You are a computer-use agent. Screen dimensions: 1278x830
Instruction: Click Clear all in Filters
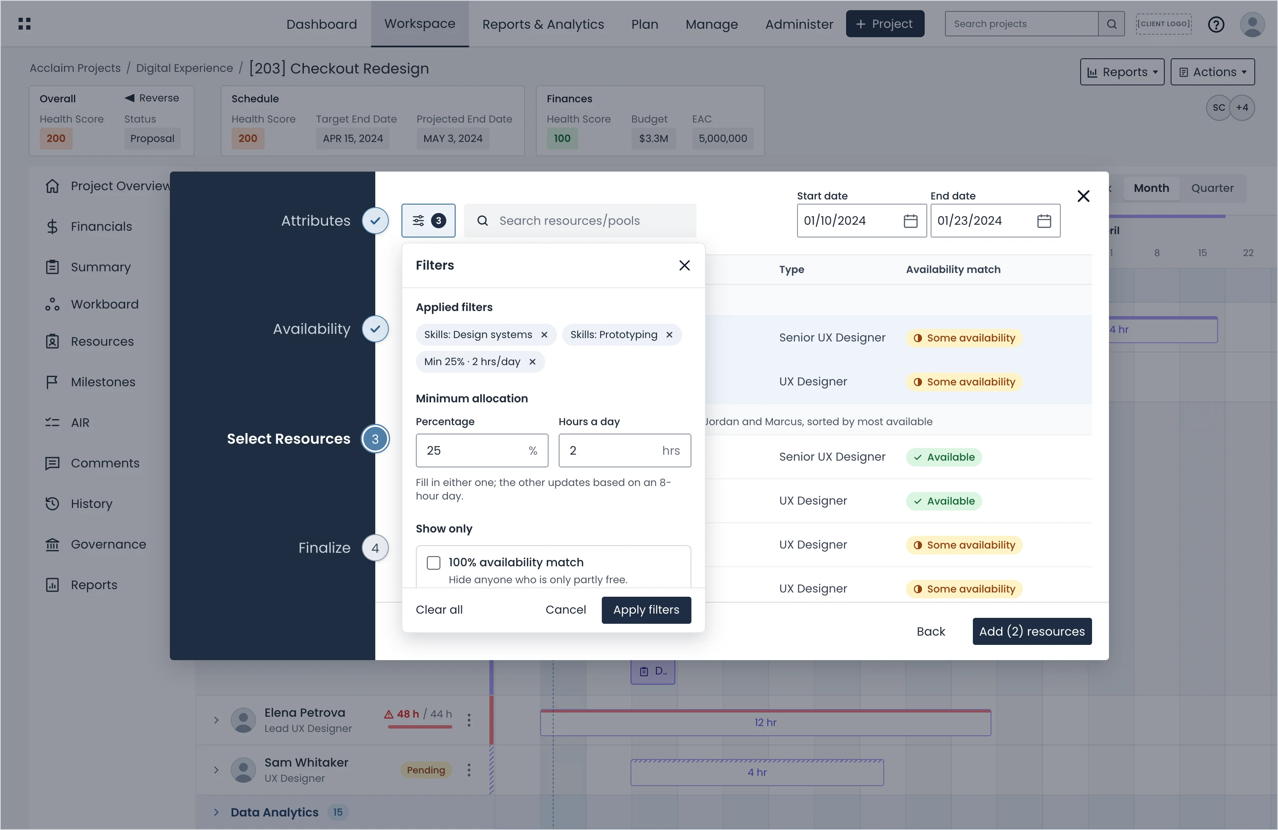(x=439, y=610)
